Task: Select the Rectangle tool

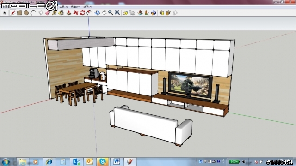Action: coord(19,13)
